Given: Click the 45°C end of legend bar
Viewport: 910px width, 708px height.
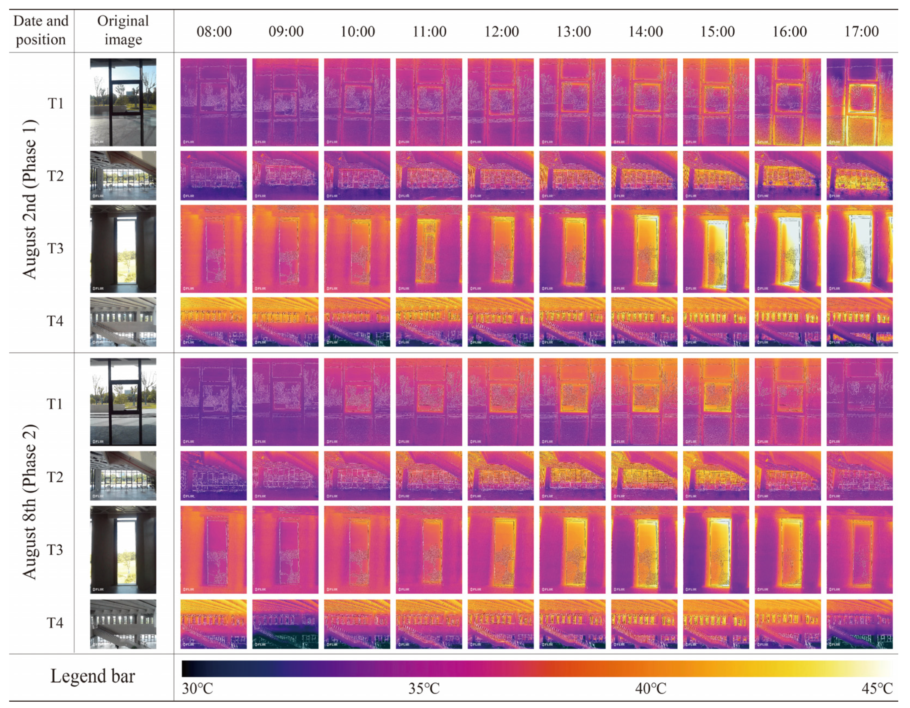Looking at the screenshot, I should tap(877, 689).
